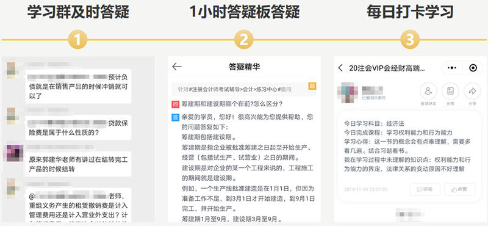488x226 pixels.
Task: Open avatar beside the 预计负债 message
Action: pyautogui.click(x=11, y=70)
